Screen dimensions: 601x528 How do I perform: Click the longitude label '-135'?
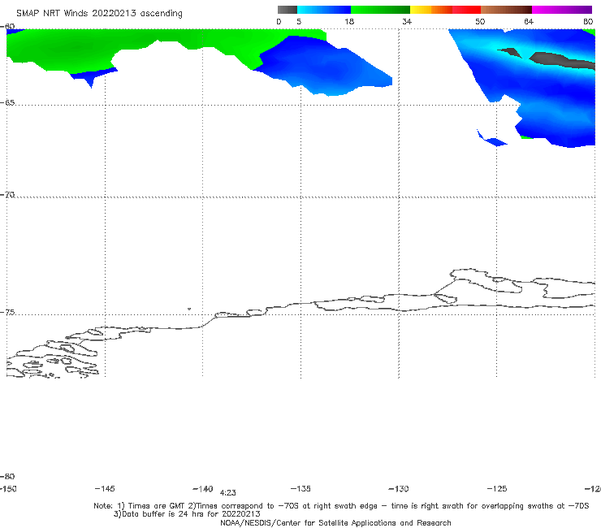tap(300, 489)
